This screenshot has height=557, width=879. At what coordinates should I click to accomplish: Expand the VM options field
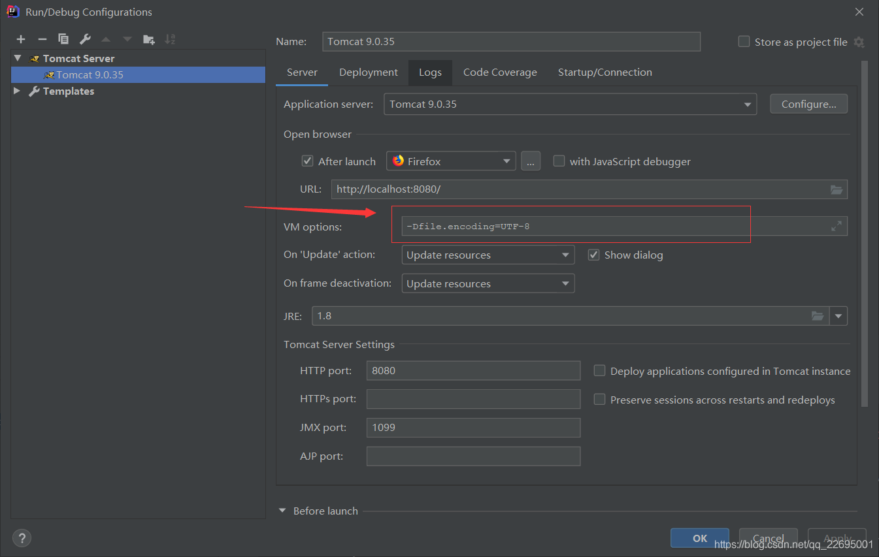[837, 226]
